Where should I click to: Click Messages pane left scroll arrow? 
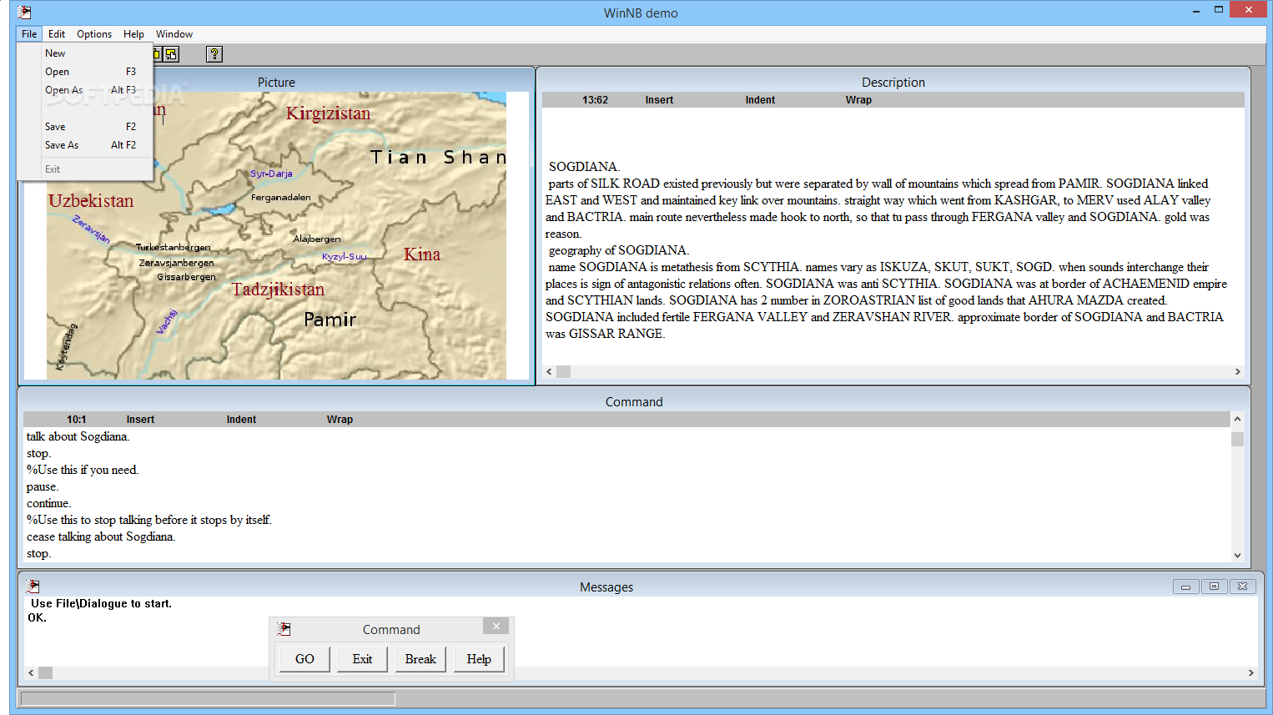(31, 672)
